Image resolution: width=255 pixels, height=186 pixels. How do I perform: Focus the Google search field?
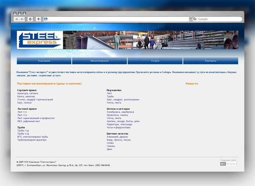[217, 19]
